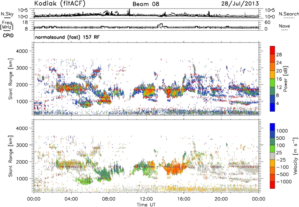Click the "Velocity [m s⁻¹]" color bar title

click(x=295, y=156)
